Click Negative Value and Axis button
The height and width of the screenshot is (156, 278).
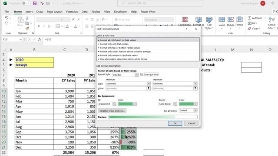tap(112, 111)
